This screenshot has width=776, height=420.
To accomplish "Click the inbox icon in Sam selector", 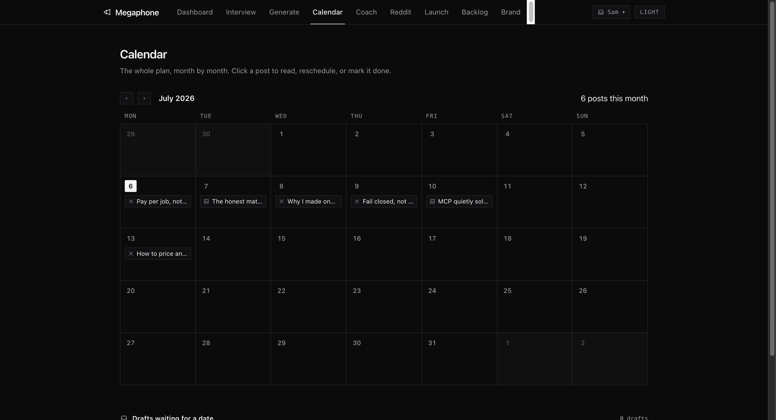I will (601, 12).
